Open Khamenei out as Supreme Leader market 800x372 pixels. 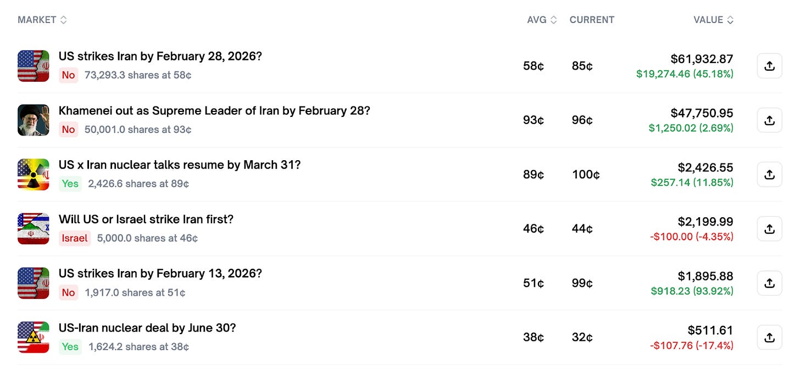point(214,110)
